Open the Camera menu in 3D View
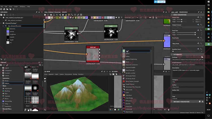This screenshot has width=212, height=119. [x=62, y=74]
